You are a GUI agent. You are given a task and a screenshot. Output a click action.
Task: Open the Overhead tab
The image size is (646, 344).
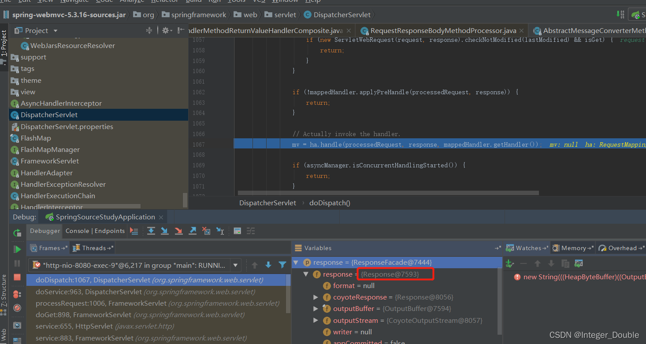(x=622, y=248)
